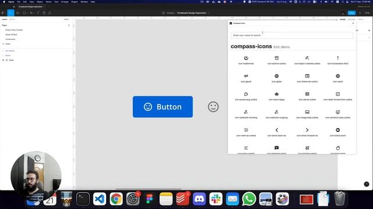Viewport: 373px width, 209px height.
Task: Pick the icon-emoticon-plus-outline glyph
Action: coord(337,112)
